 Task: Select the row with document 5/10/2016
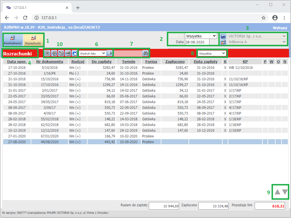[145, 68]
